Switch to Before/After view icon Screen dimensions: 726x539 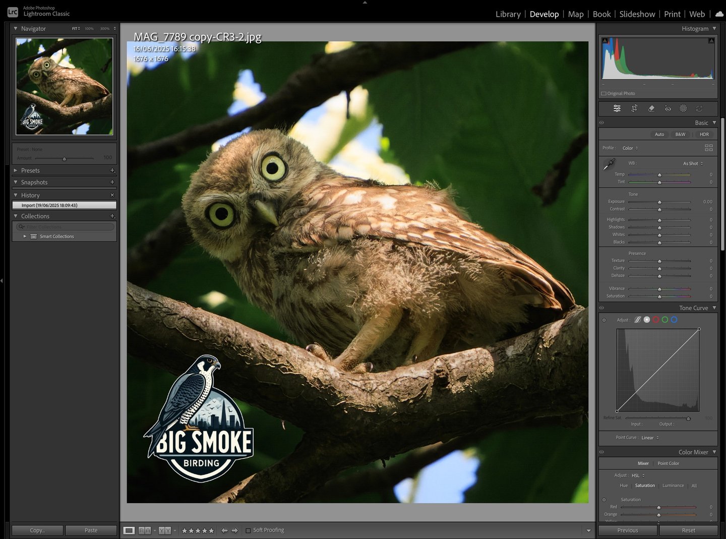pyautogui.click(x=164, y=530)
